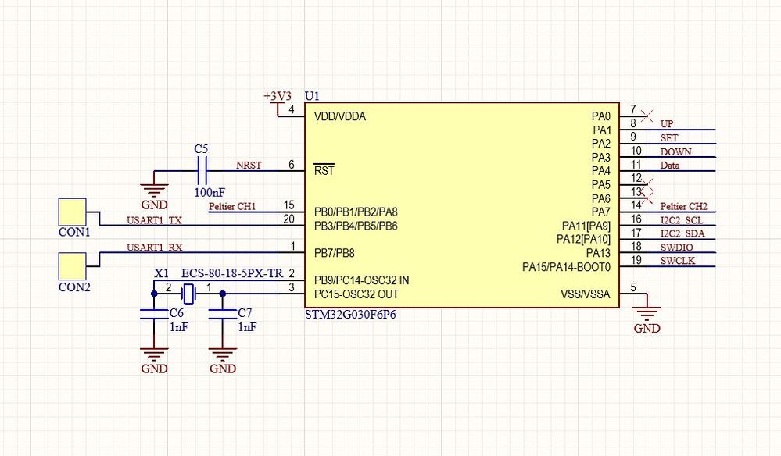Click no-connect marker on pin 13
This screenshot has width=781, height=456.
(647, 198)
